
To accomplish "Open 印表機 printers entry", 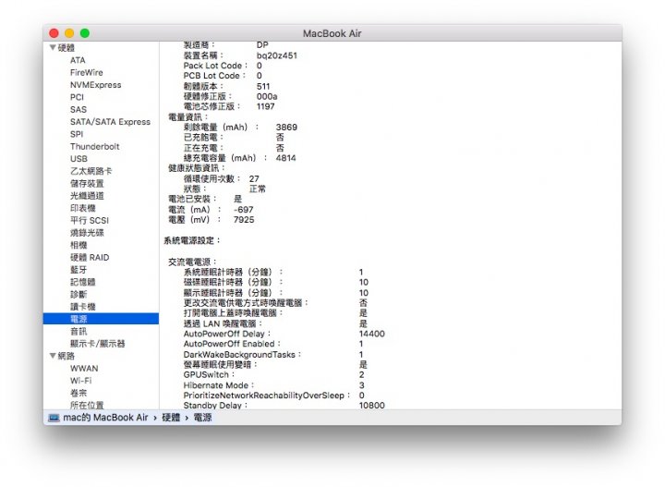I will tap(83, 208).
